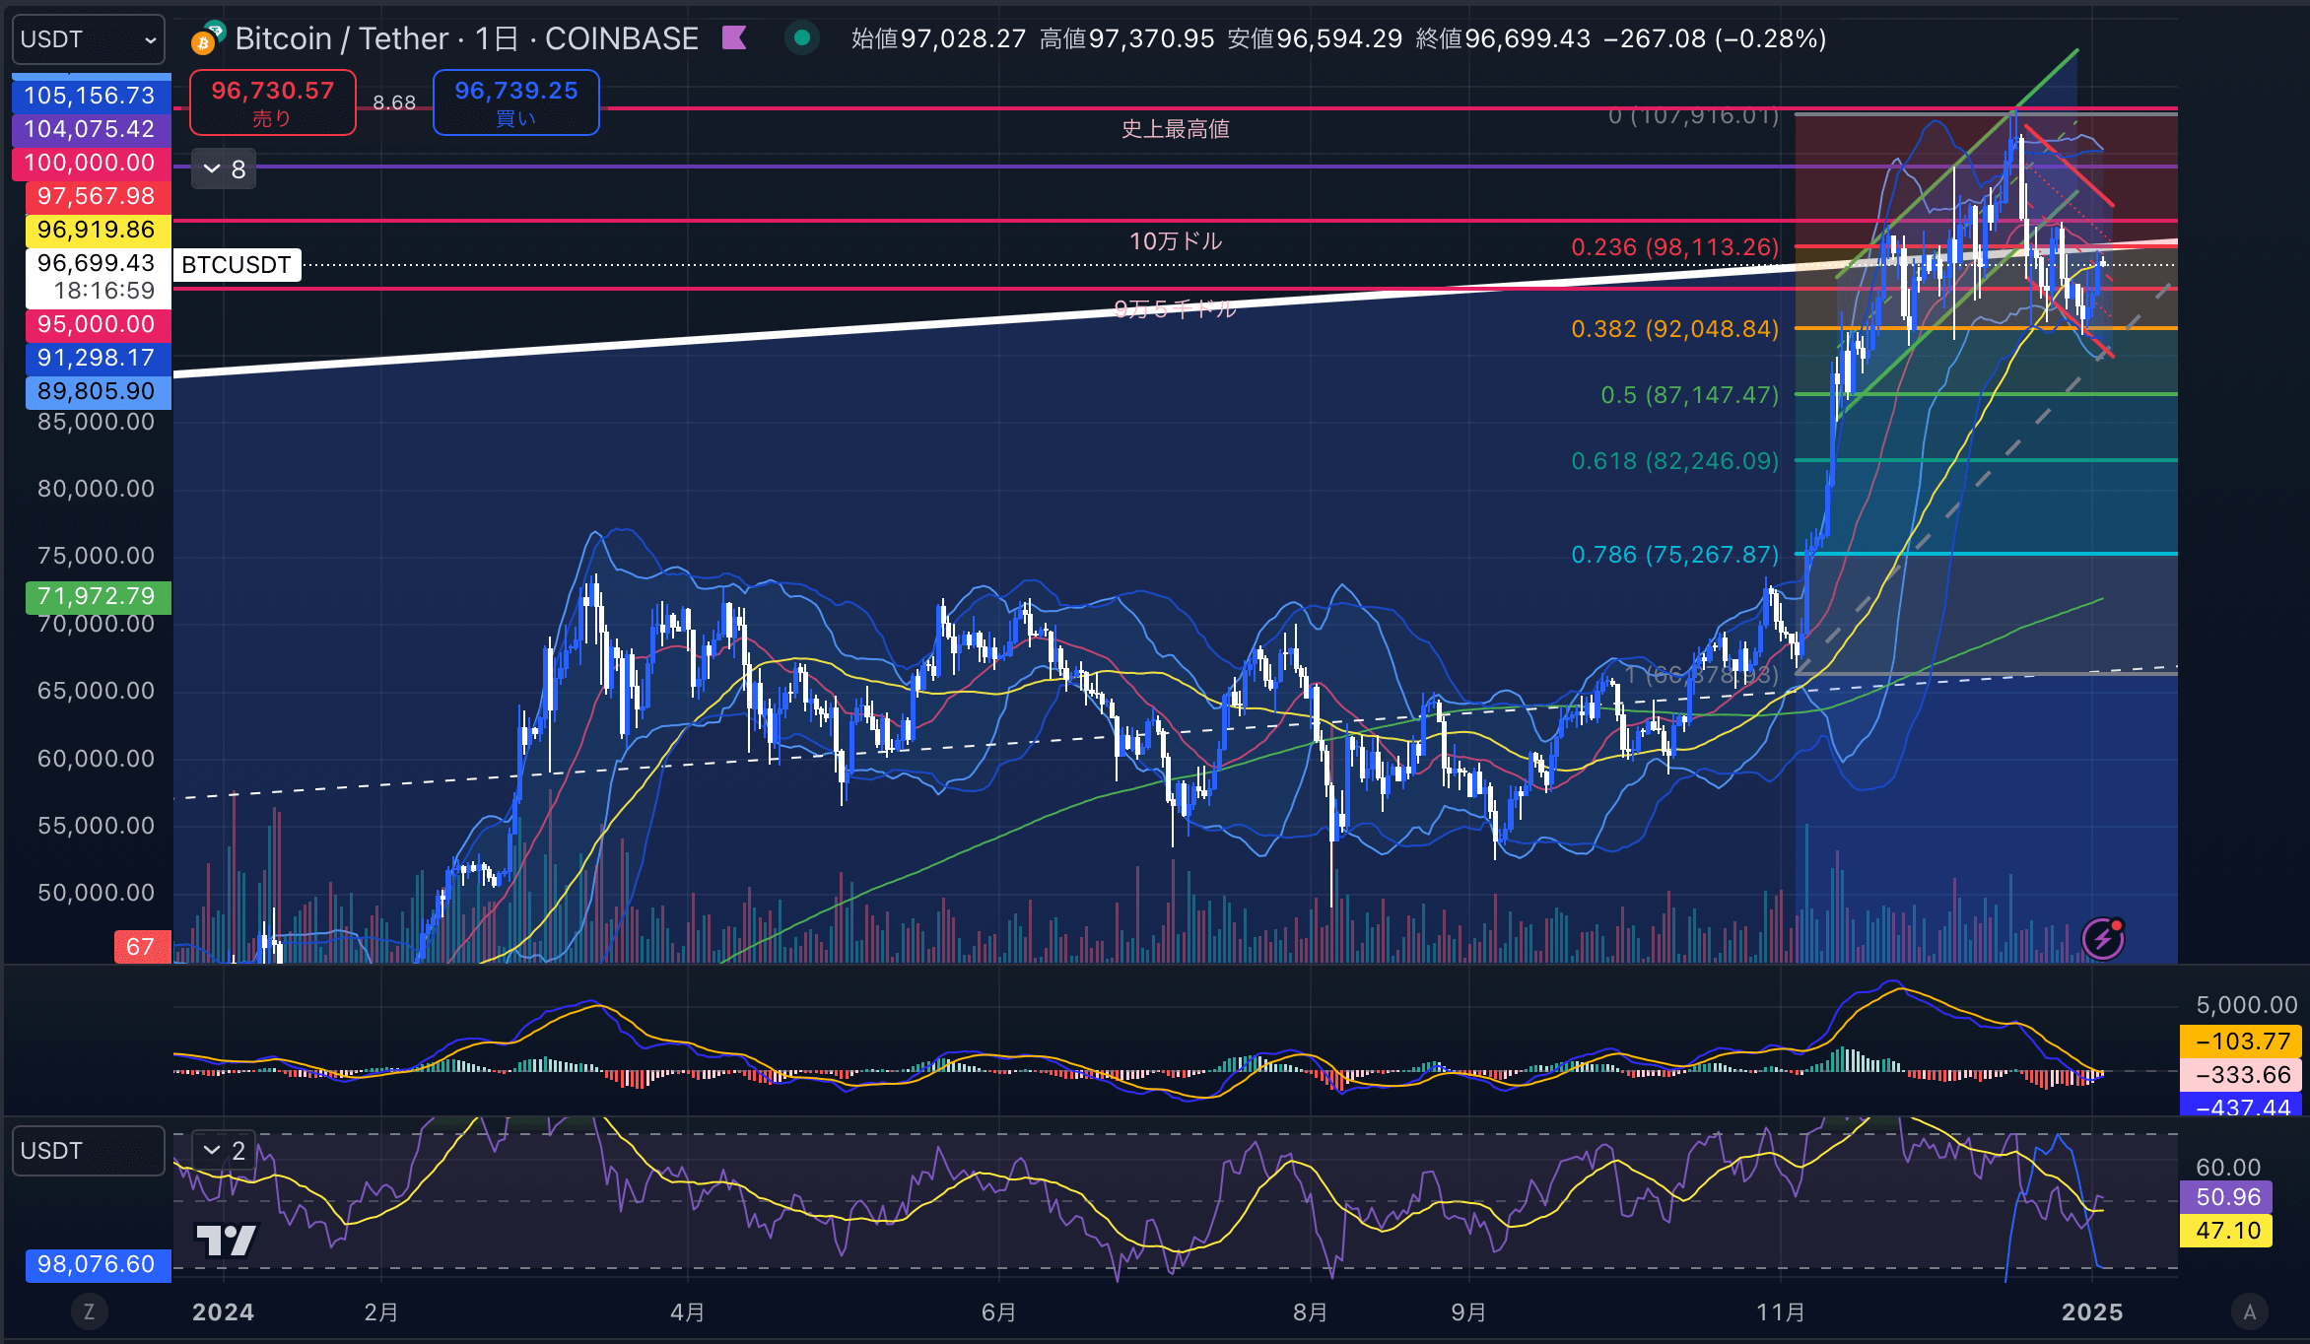
Task: Click the 105,156.73 price axis label
Action: (90, 96)
